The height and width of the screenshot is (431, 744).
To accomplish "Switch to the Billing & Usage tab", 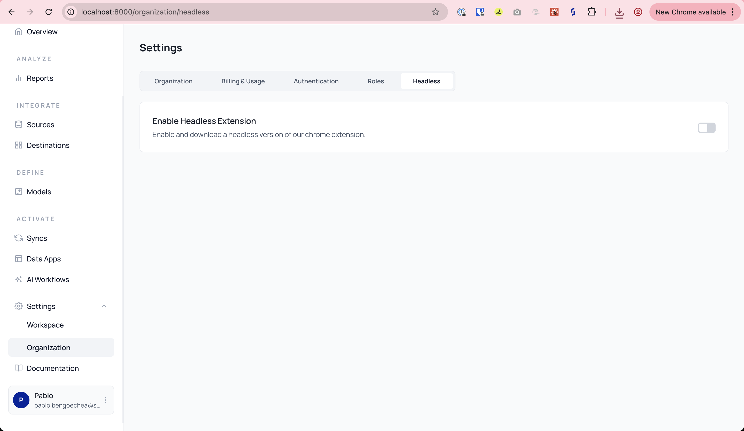I will click(x=243, y=81).
